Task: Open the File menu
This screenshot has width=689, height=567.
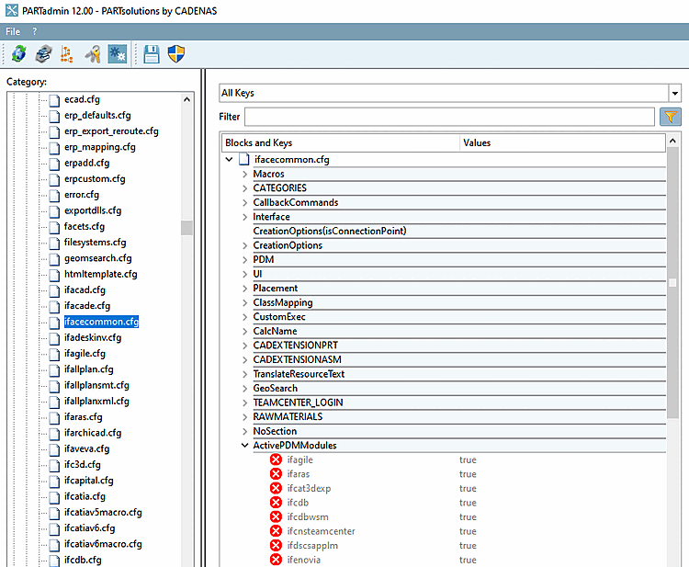Action: (x=13, y=31)
